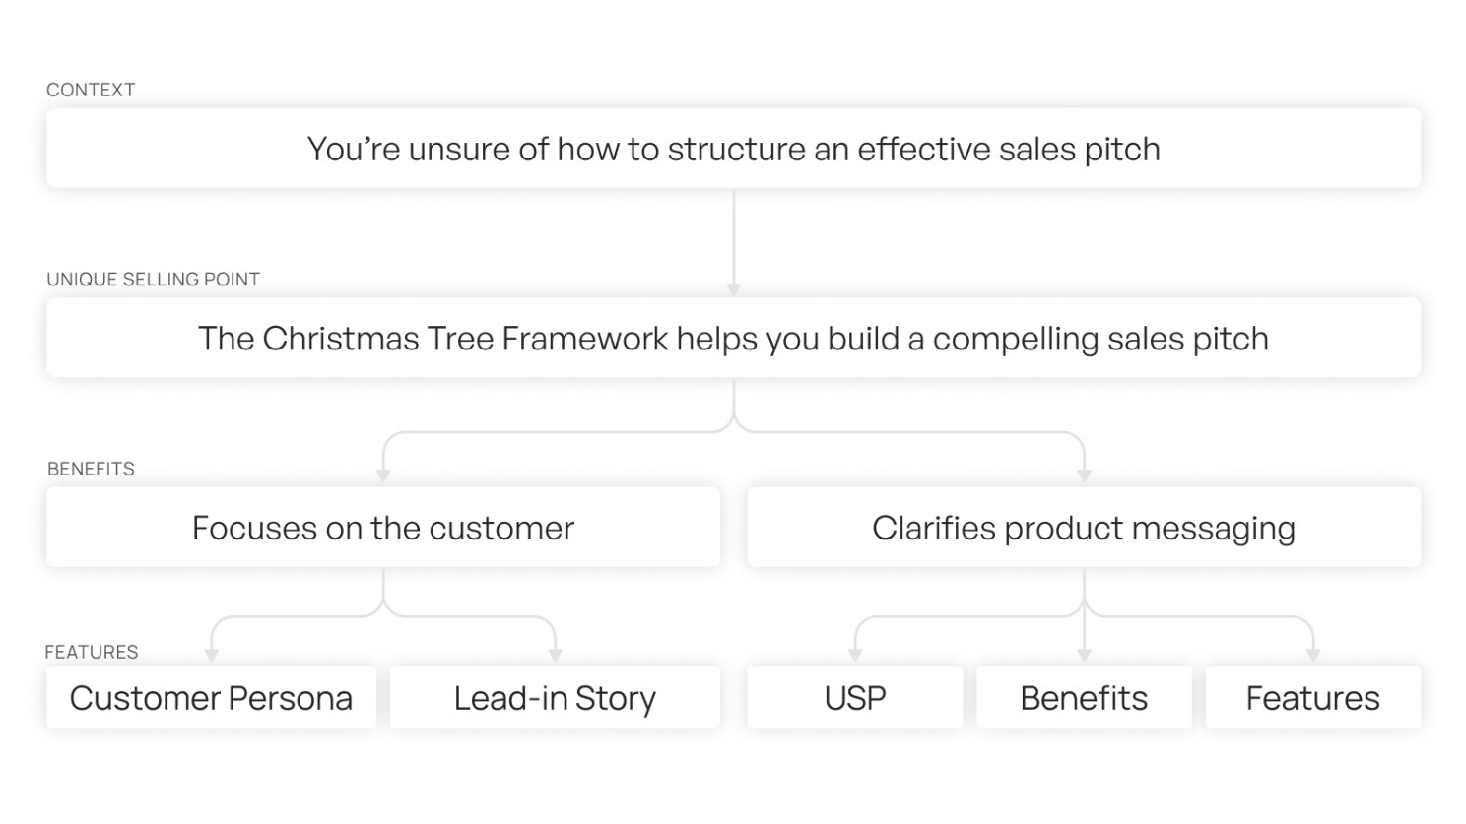
Task: Click the USP feature box
Action: point(854,697)
